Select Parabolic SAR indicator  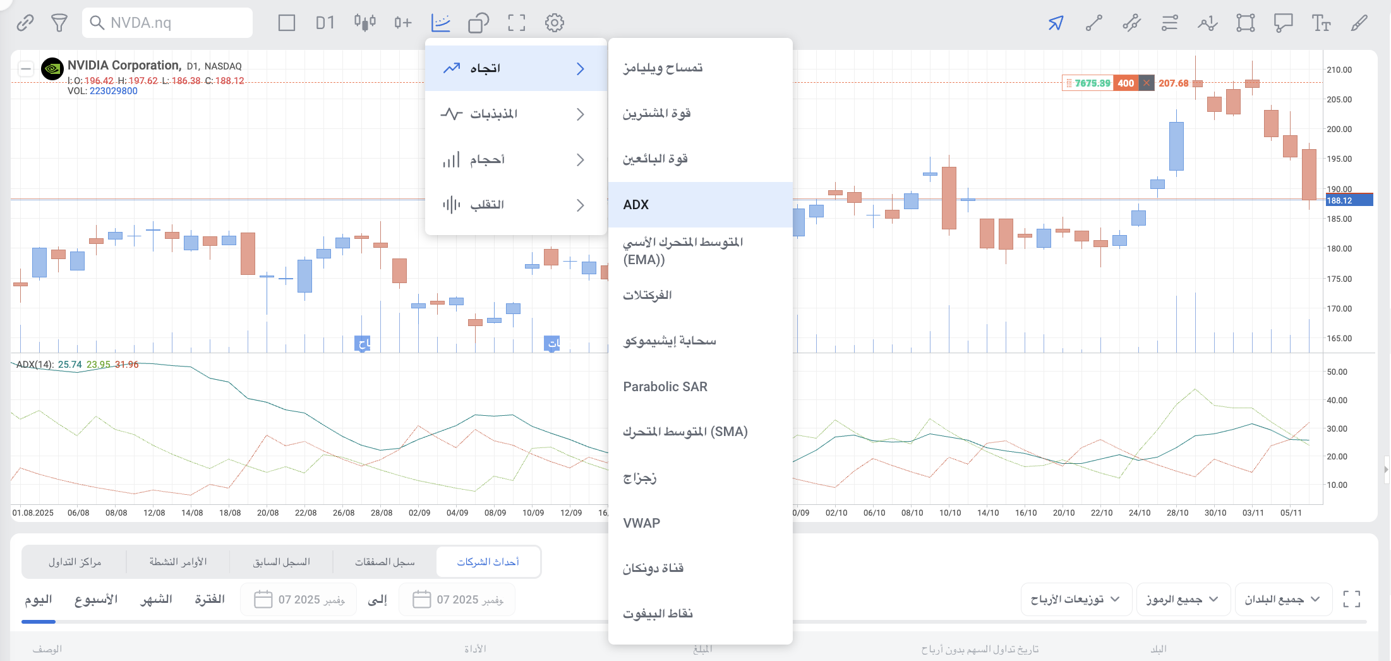tap(701, 387)
